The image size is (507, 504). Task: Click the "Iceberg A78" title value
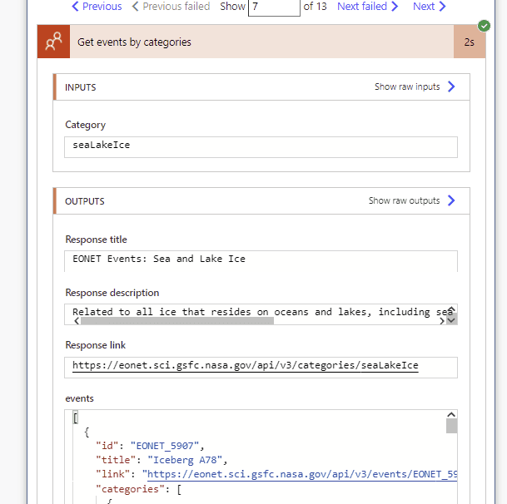(185, 460)
